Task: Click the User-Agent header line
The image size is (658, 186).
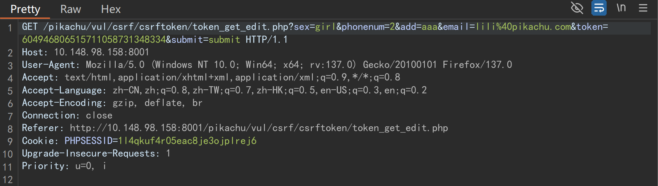Action: point(267,65)
